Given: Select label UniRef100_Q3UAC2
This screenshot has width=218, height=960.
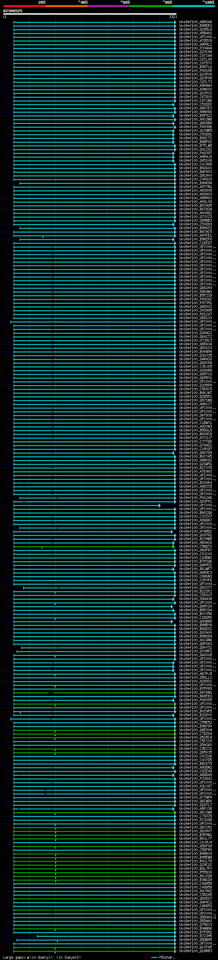Looking at the screenshot, I should [x=196, y=333].
